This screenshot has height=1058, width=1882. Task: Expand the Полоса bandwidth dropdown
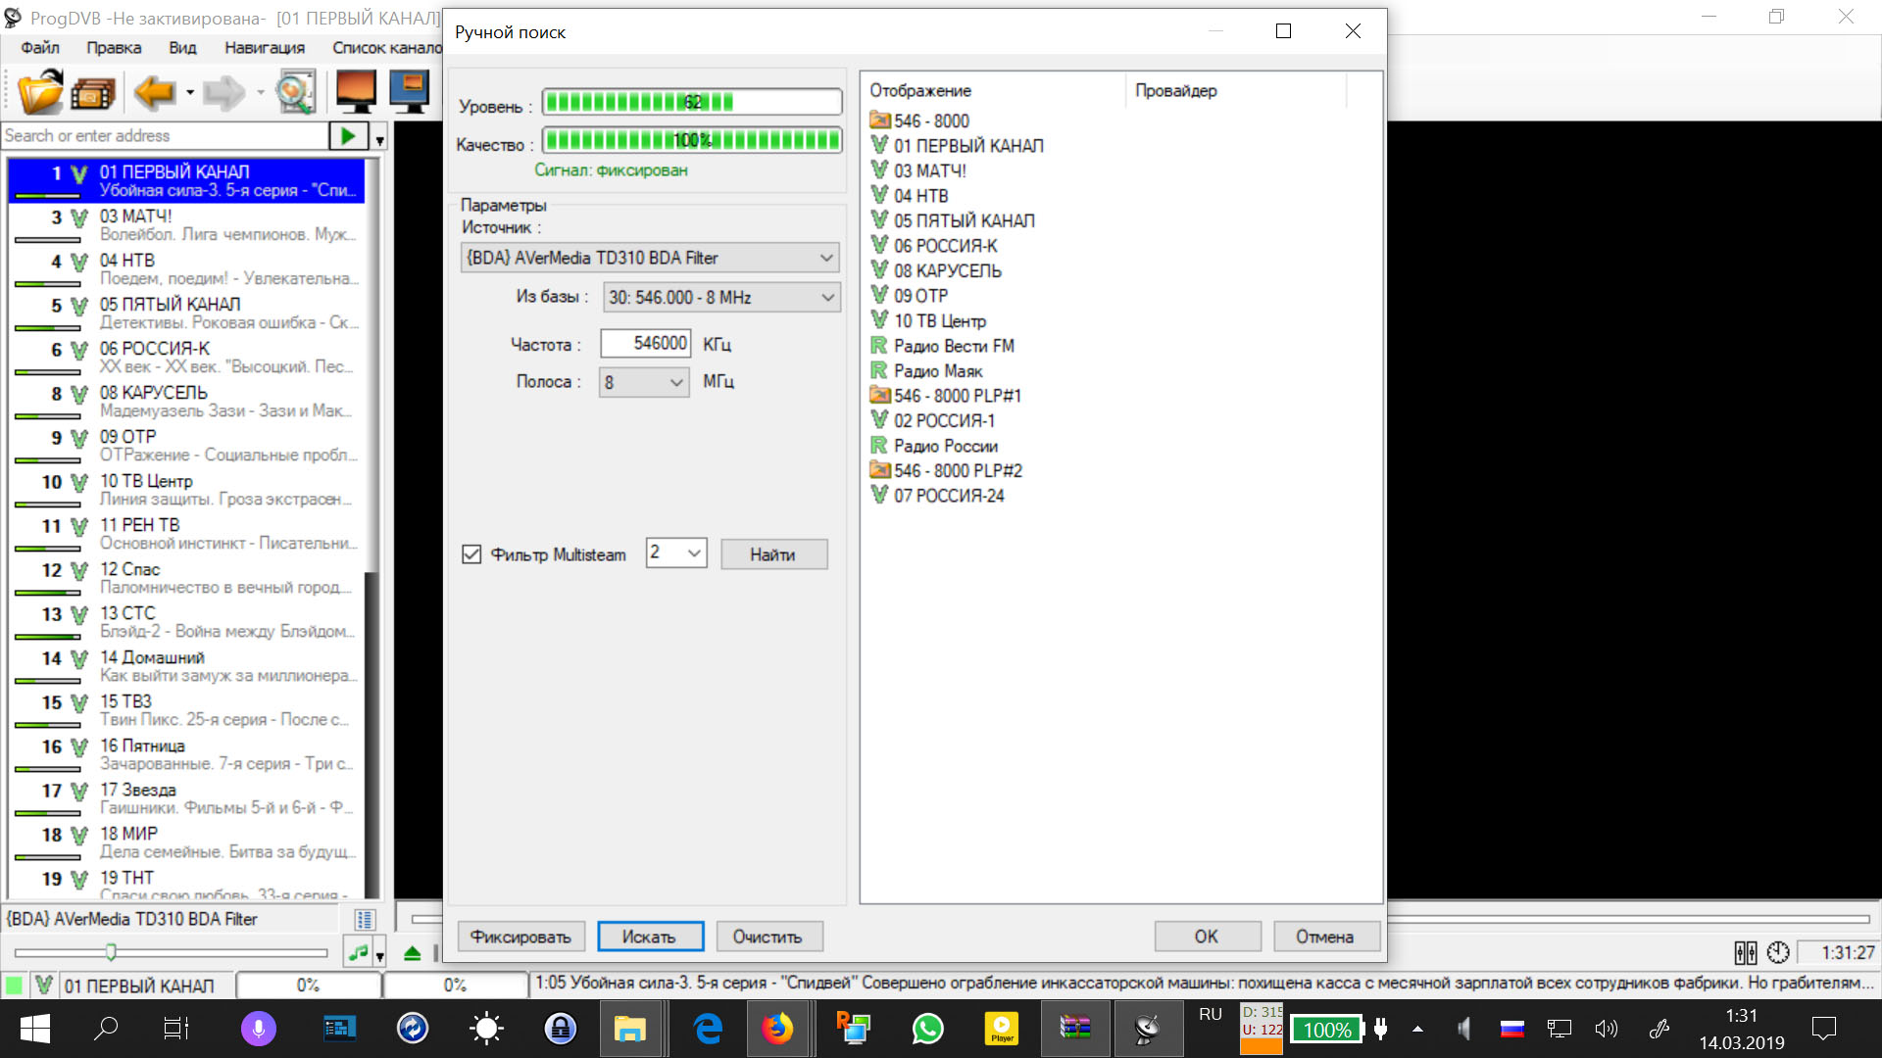point(676,383)
